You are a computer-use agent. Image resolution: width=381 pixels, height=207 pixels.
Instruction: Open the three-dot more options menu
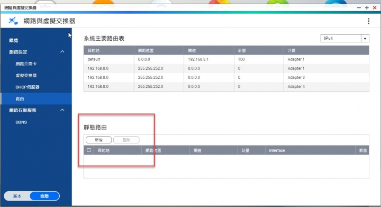[x=369, y=21]
